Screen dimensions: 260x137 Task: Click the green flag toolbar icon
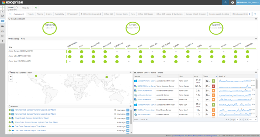(36, 8)
